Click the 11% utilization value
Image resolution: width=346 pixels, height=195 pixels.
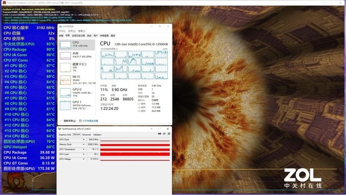(104, 89)
